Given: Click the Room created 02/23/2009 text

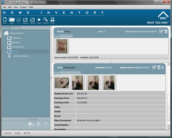Looking at the screenshot, I should tap(66, 58).
